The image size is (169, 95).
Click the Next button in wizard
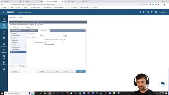click(x=66, y=71)
